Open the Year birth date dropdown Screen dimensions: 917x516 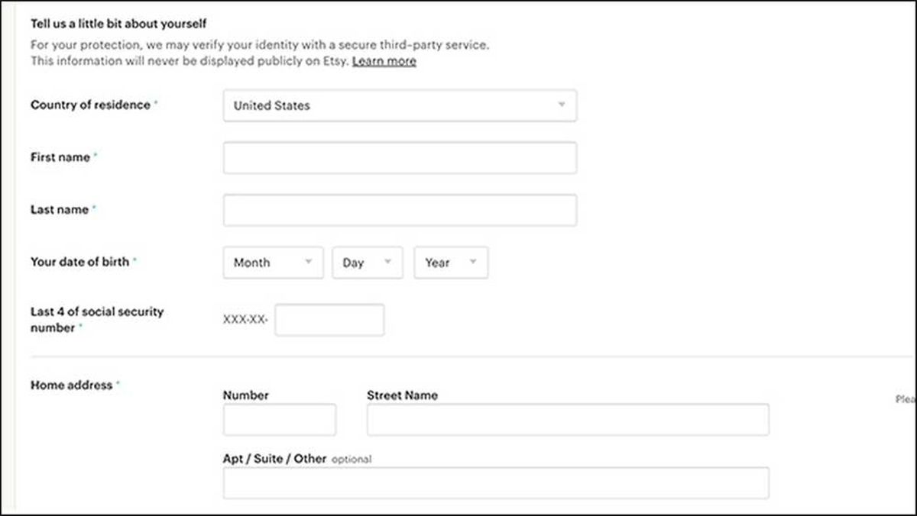[450, 263]
